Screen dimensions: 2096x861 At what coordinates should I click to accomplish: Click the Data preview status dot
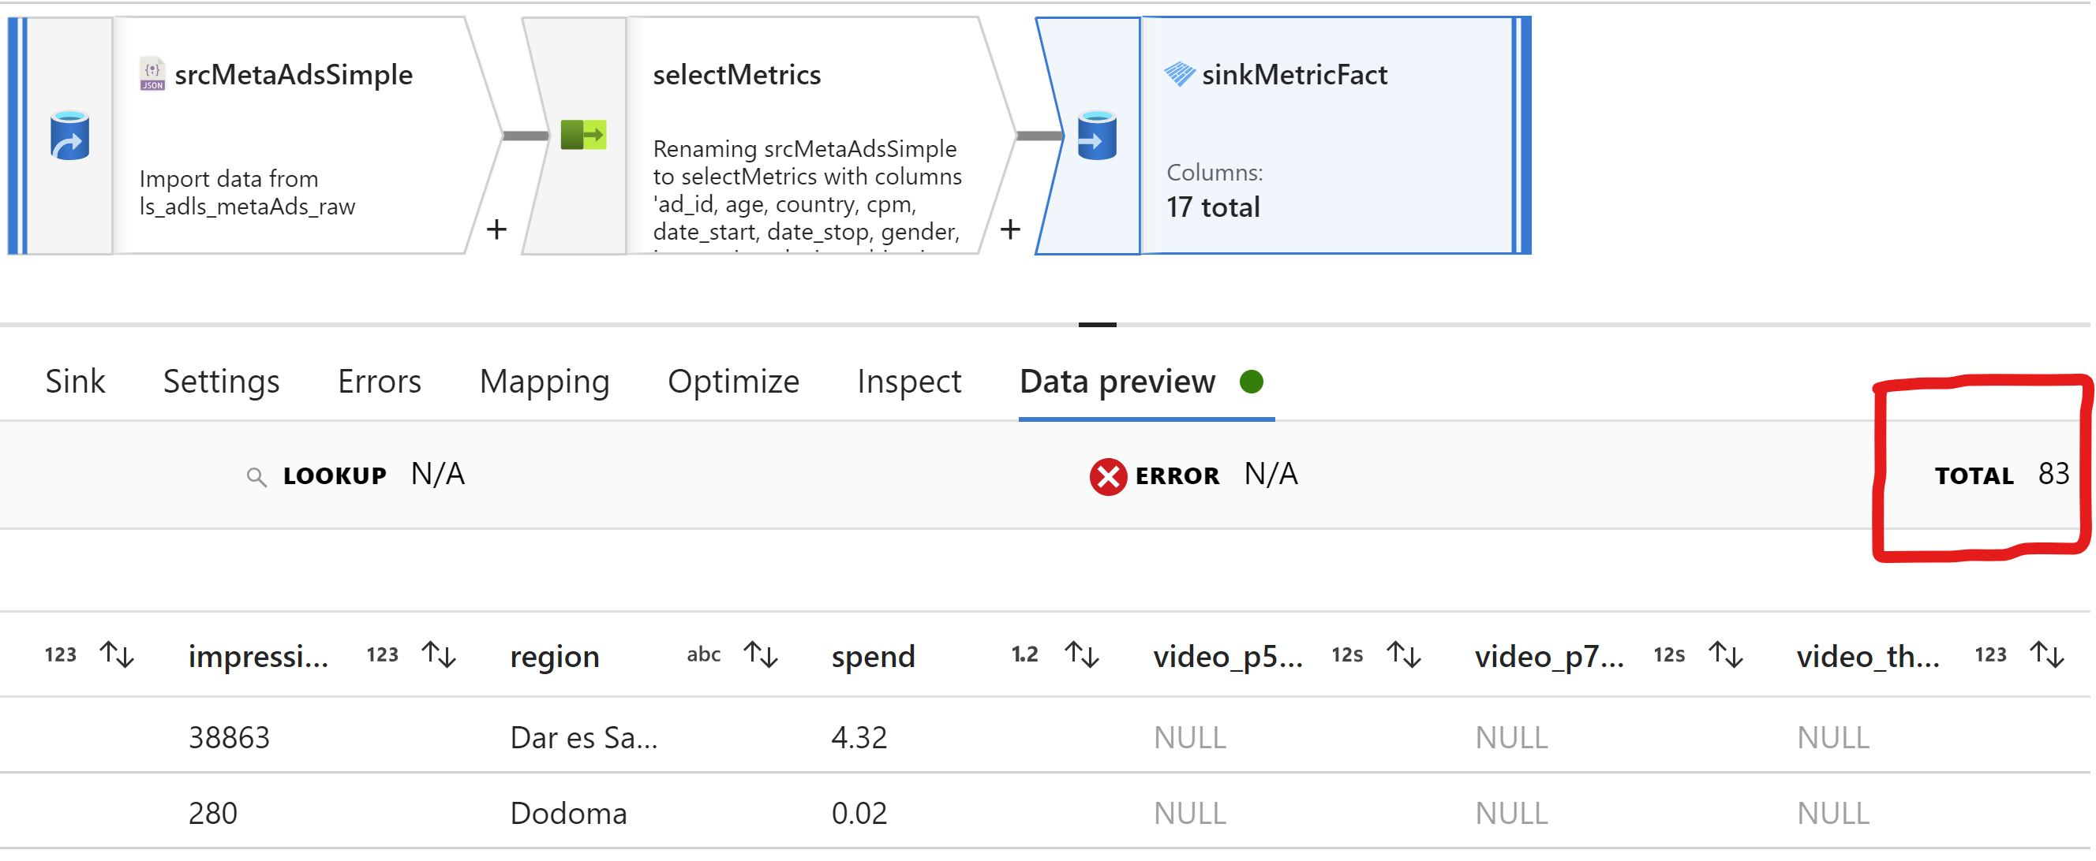1251,382
